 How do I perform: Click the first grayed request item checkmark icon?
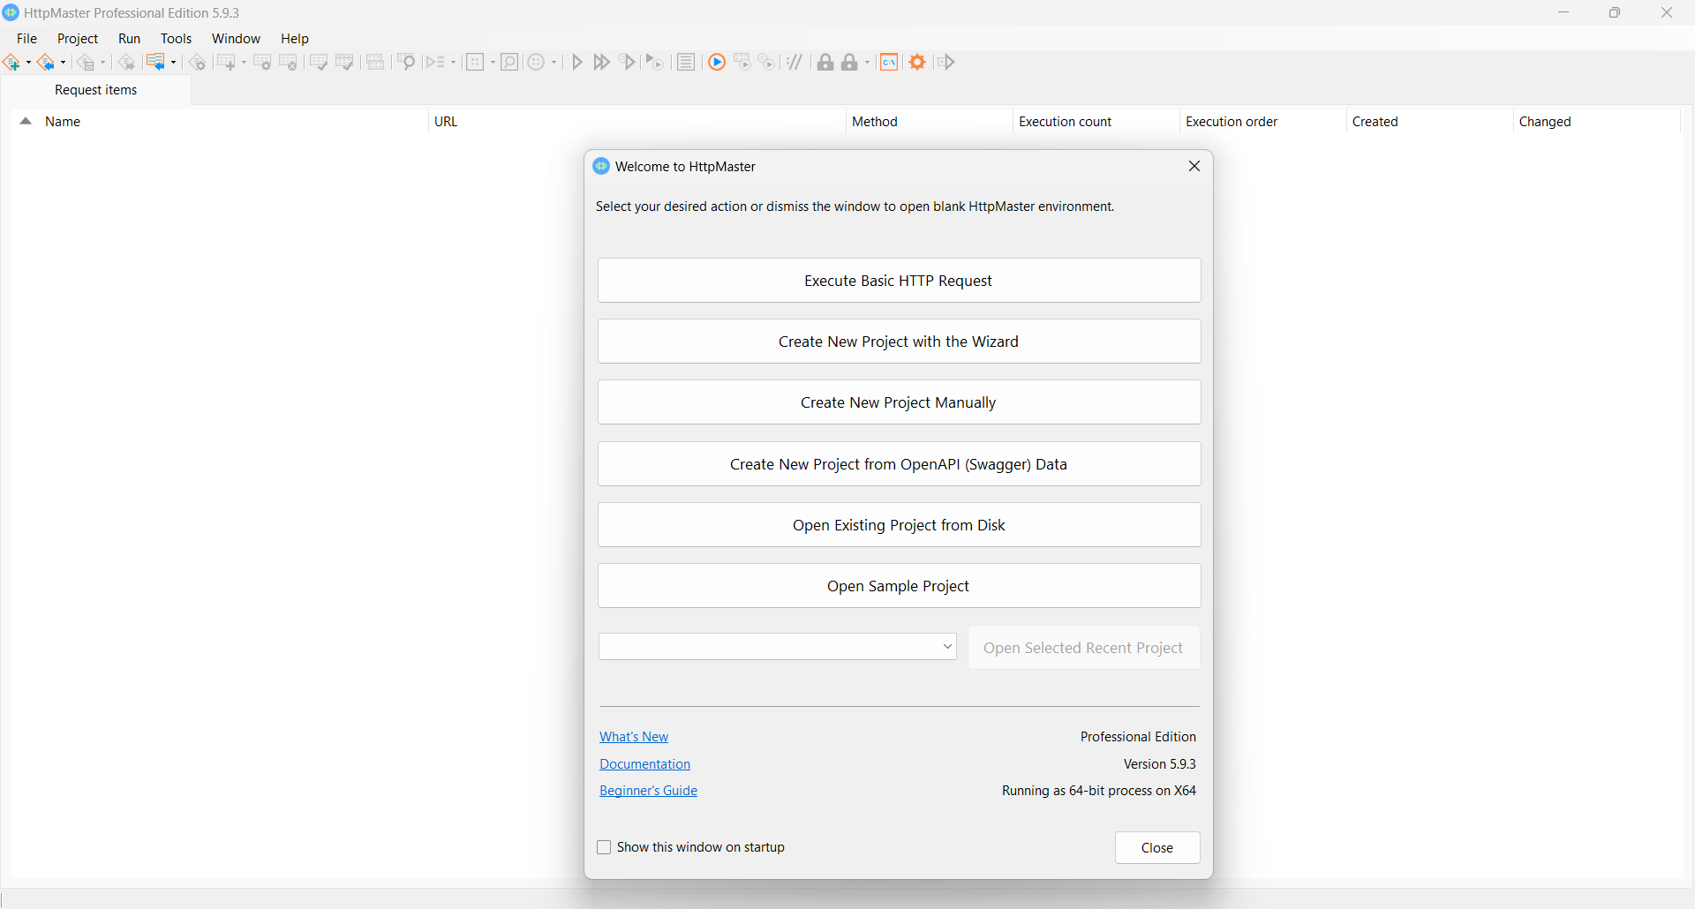319,62
